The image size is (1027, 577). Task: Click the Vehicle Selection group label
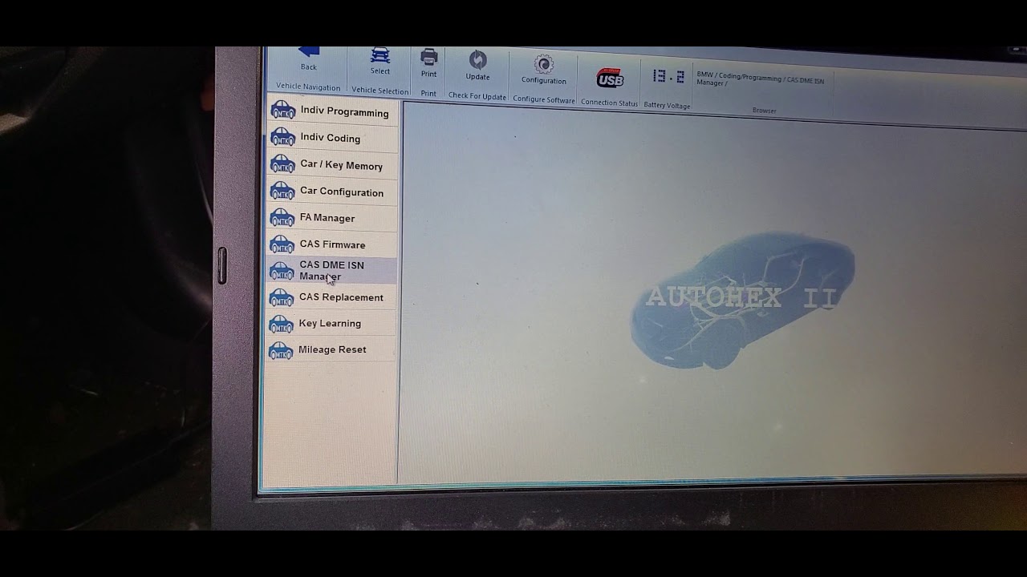click(380, 91)
